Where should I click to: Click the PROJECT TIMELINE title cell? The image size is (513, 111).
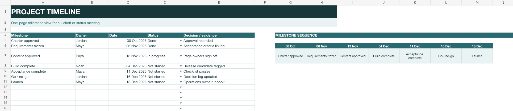(174, 12)
